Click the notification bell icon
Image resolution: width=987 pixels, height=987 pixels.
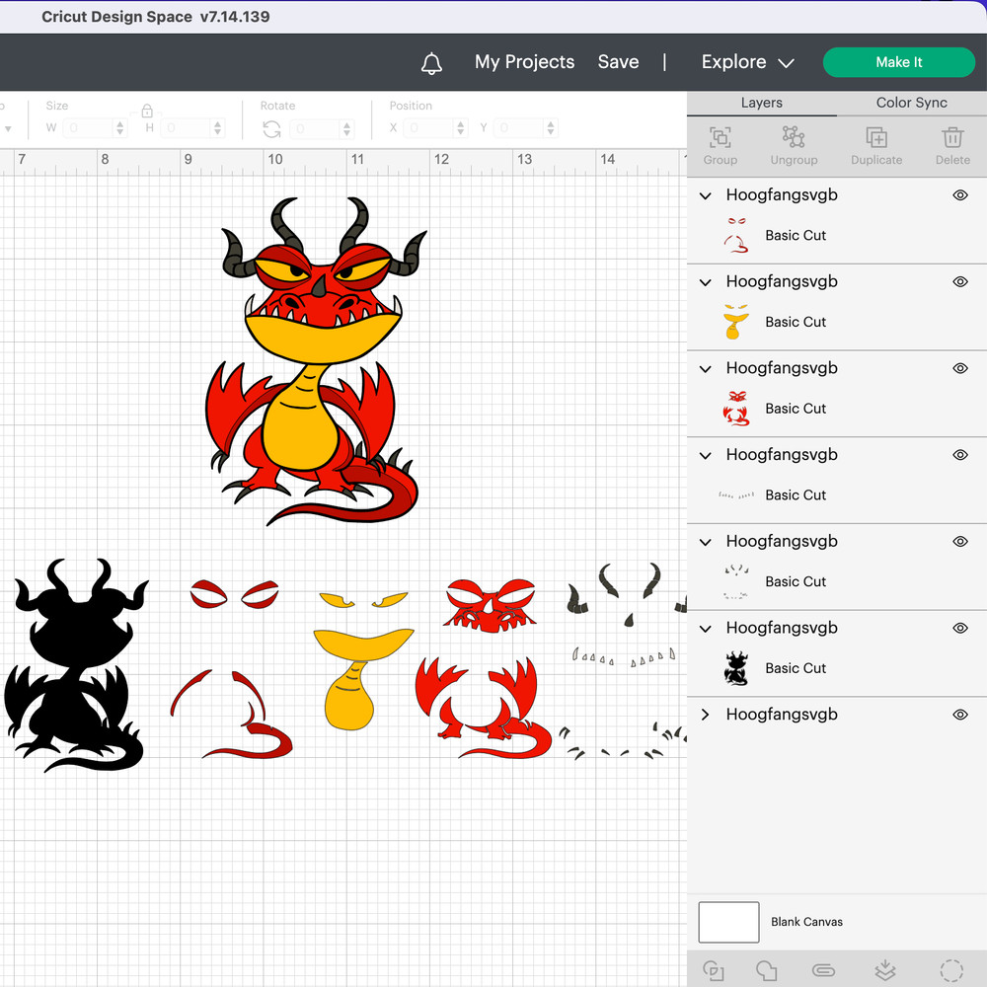click(x=431, y=63)
